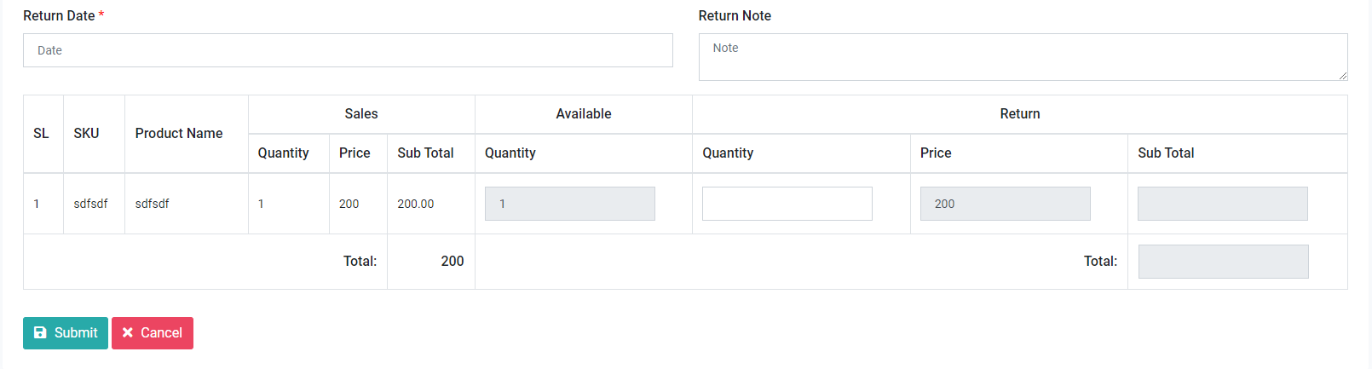Click the Return Note label
The width and height of the screenshot is (1372, 369).
735,16
